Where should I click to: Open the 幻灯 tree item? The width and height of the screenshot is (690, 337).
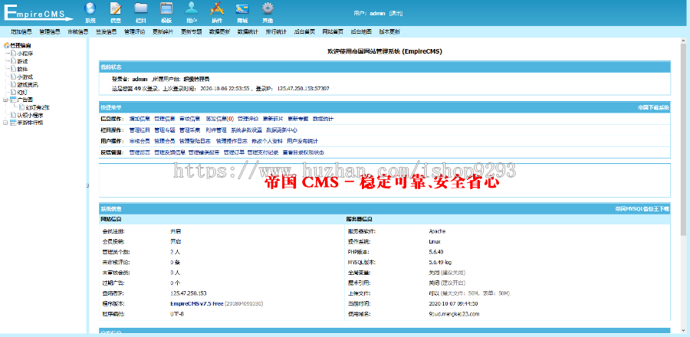coord(22,92)
